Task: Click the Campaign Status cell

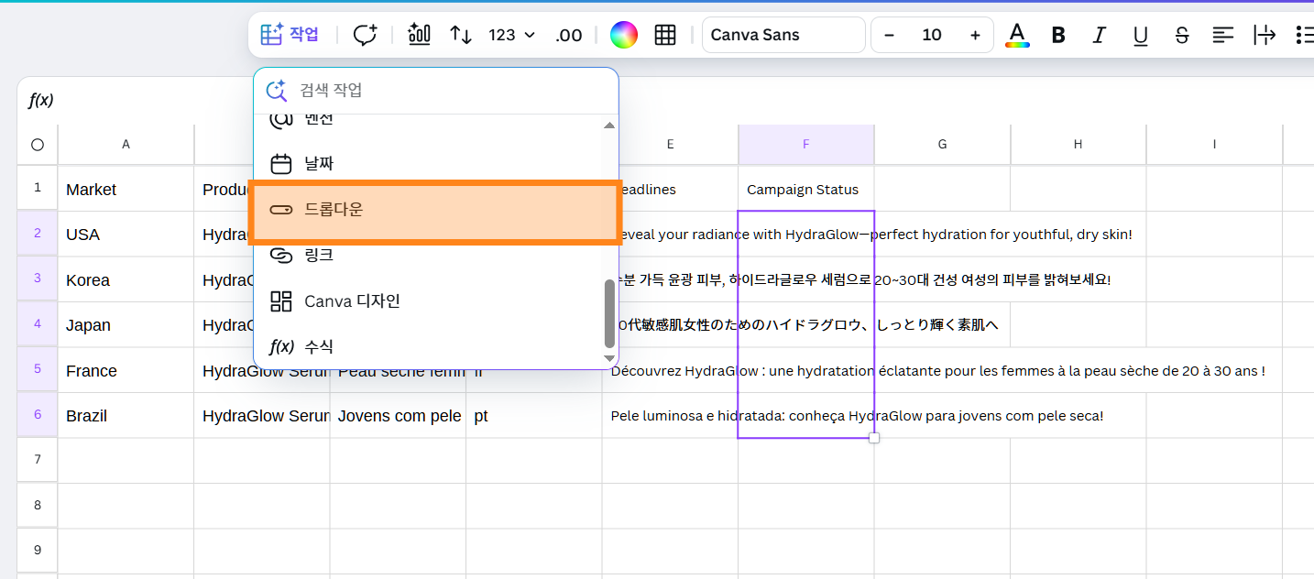Action: pos(806,189)
